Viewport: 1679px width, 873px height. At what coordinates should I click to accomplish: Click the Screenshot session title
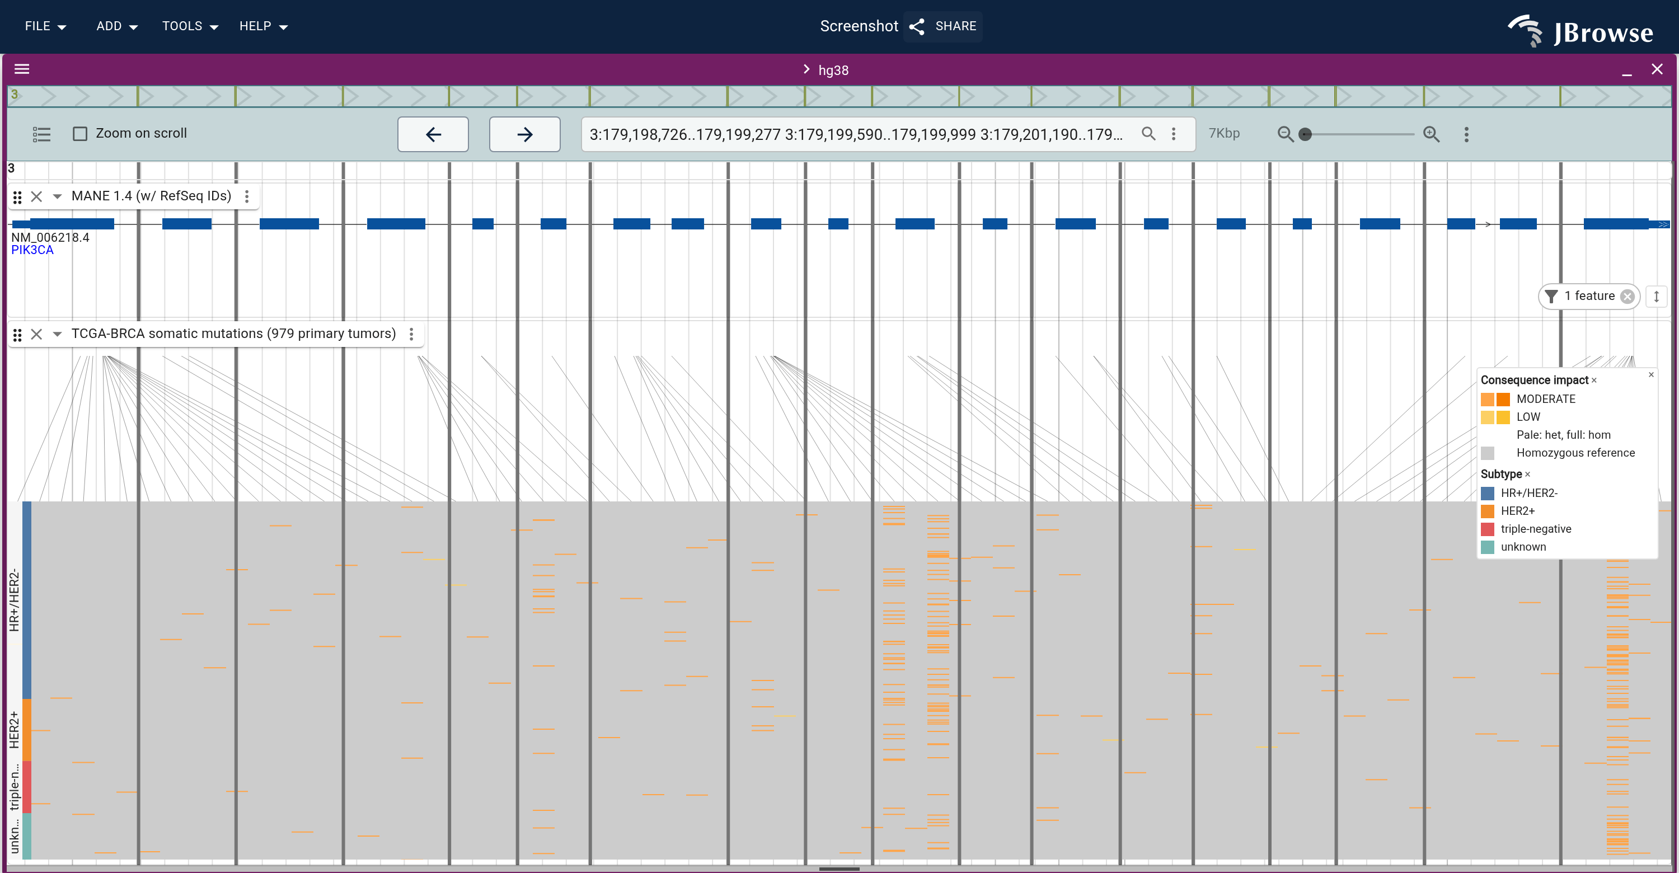tap(859, 26)
